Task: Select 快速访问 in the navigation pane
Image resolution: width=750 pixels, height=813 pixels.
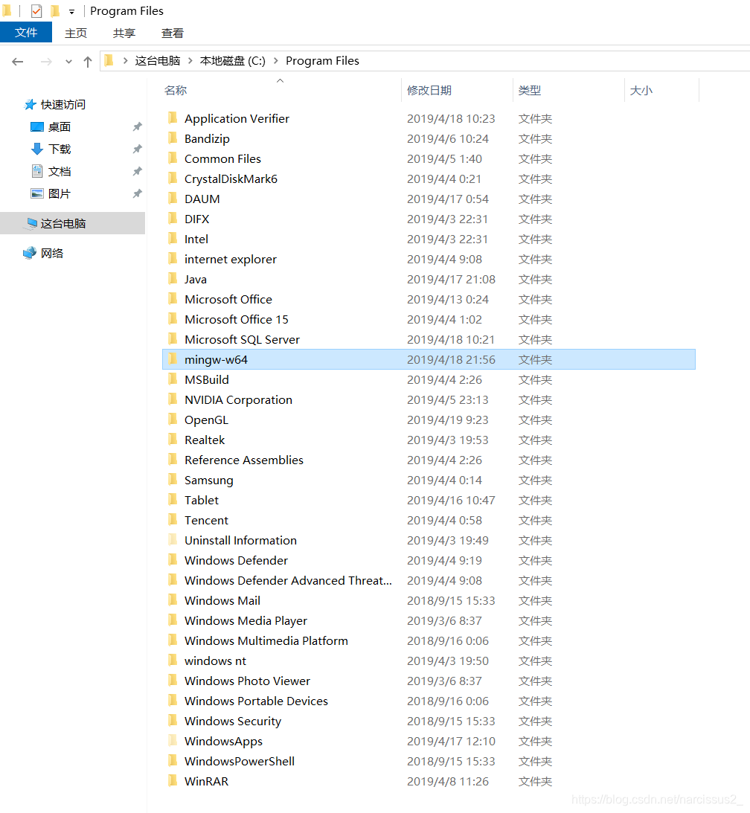Action: tap(62, 105)
